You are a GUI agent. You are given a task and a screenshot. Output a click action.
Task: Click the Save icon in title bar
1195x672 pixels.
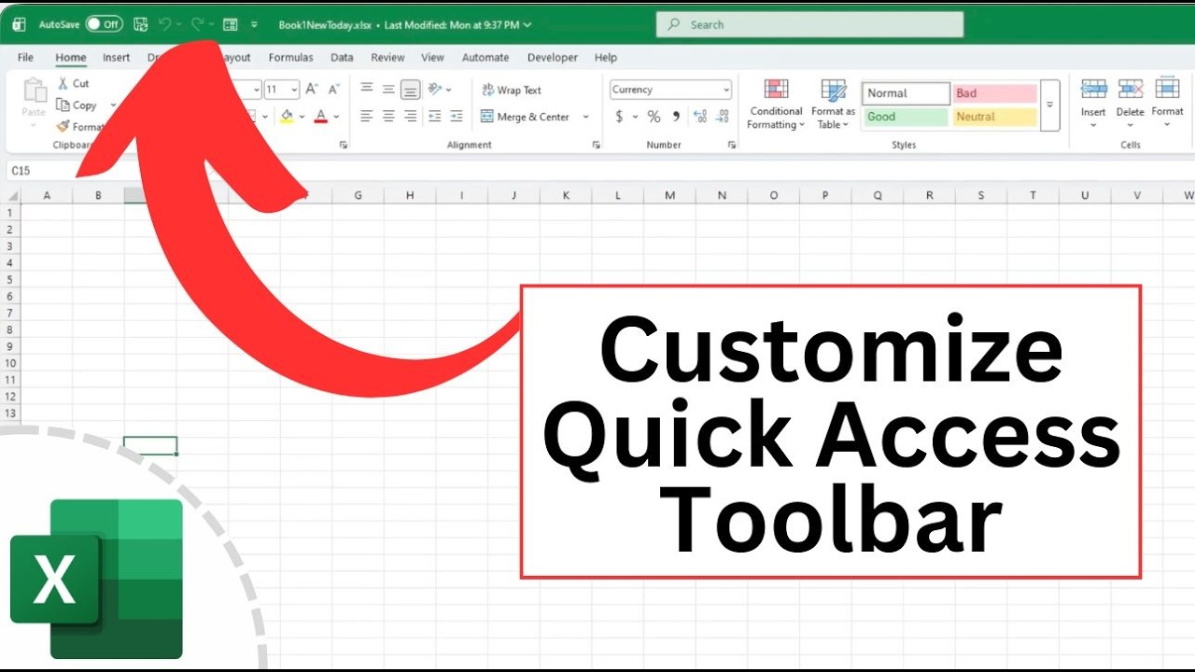pos(141,24)
